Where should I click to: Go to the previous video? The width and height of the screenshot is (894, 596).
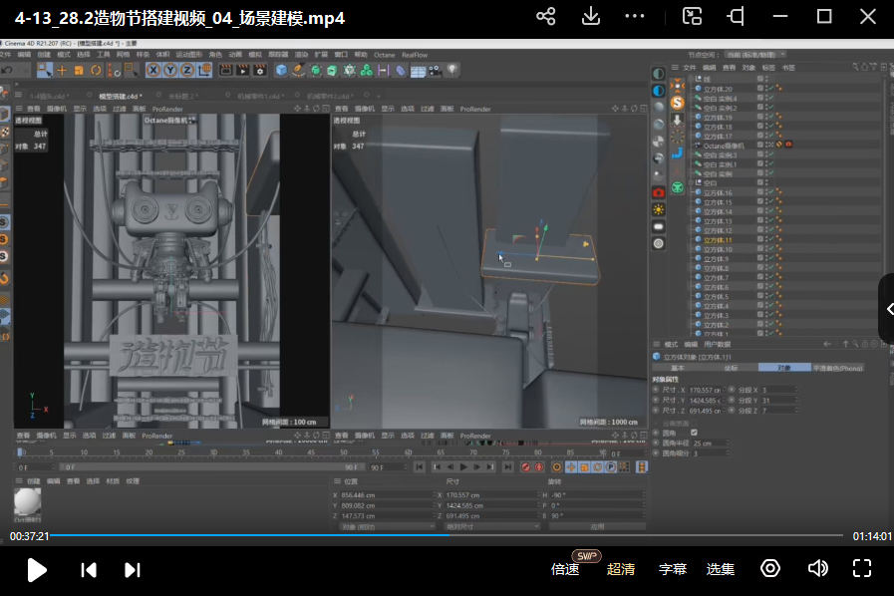point(89,569)
